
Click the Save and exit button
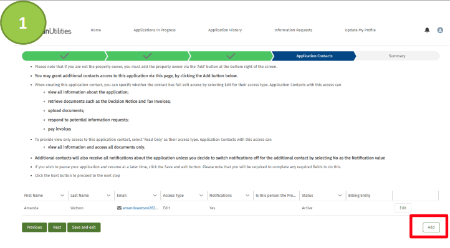pyautogui.click(x=84, y=227)
